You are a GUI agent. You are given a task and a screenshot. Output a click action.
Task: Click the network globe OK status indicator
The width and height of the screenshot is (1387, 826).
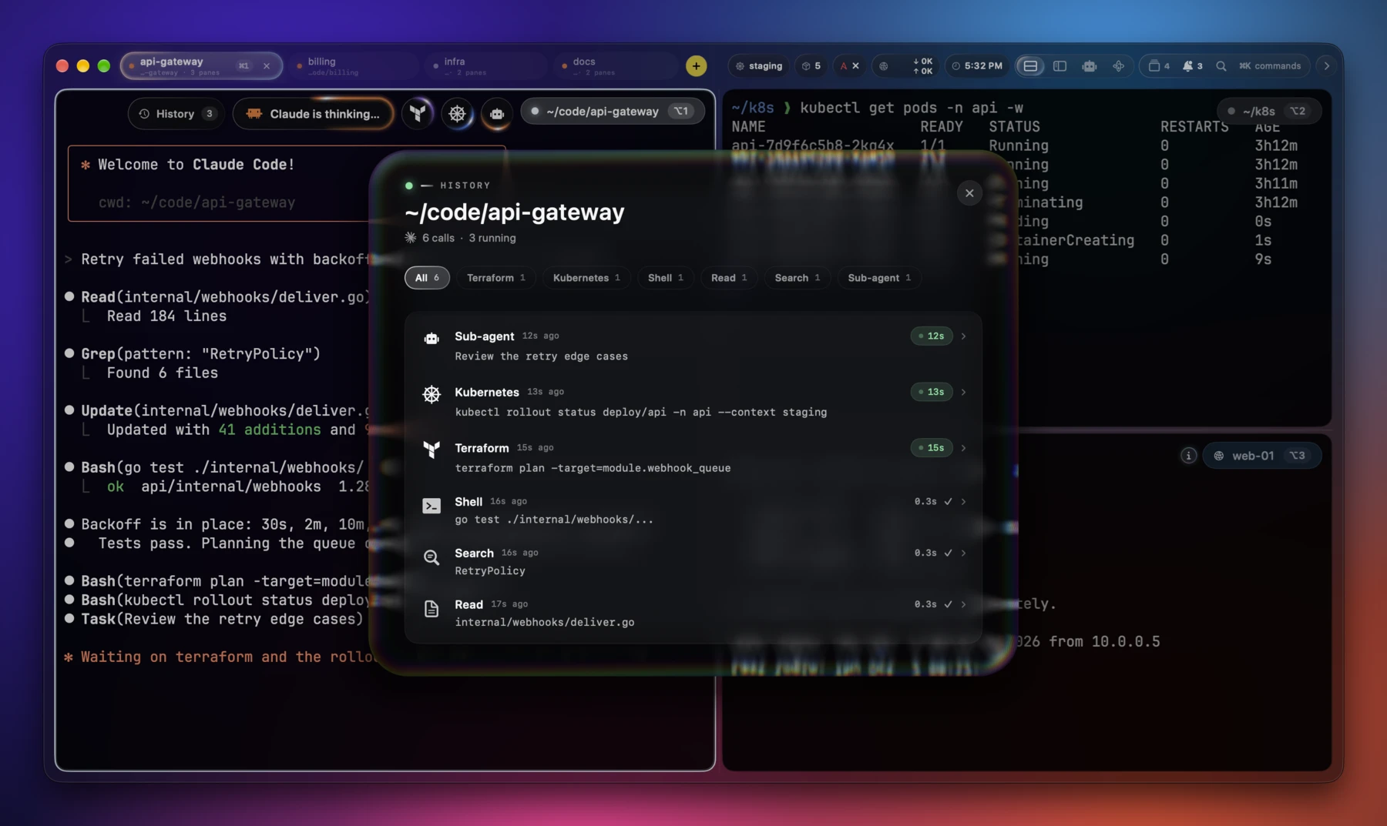(906, 66)
